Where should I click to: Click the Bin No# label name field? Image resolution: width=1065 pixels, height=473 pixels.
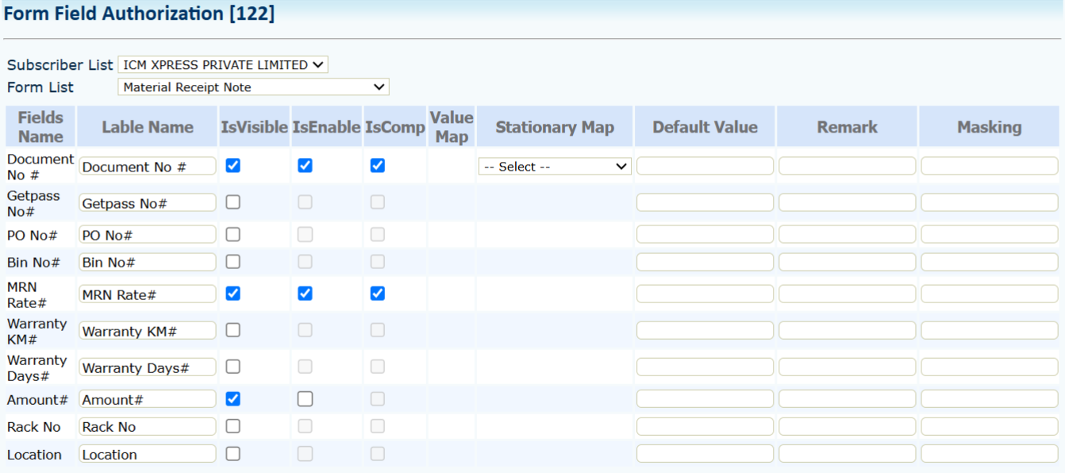click(x=148, y=262)
